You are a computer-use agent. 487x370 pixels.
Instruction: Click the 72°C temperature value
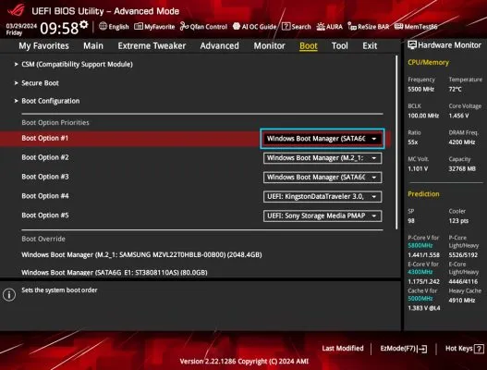click(455, 89)
